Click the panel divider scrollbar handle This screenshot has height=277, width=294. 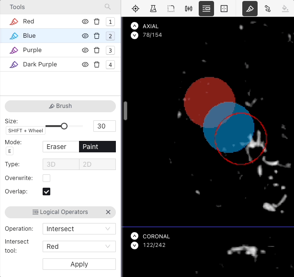[125, 111]
